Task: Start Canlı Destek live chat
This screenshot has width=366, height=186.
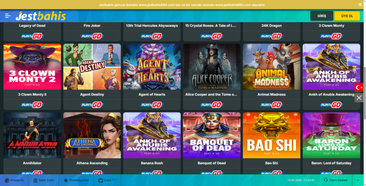Action: tap(335, 180)
